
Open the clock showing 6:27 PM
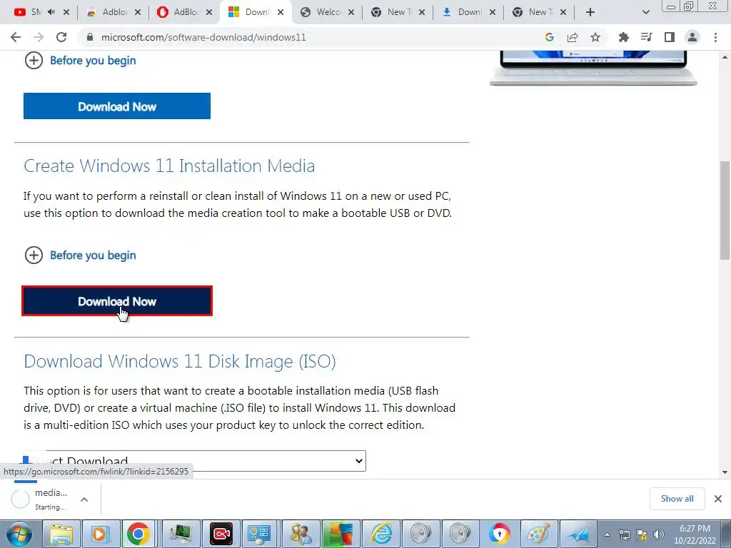[x=695, y=534]
